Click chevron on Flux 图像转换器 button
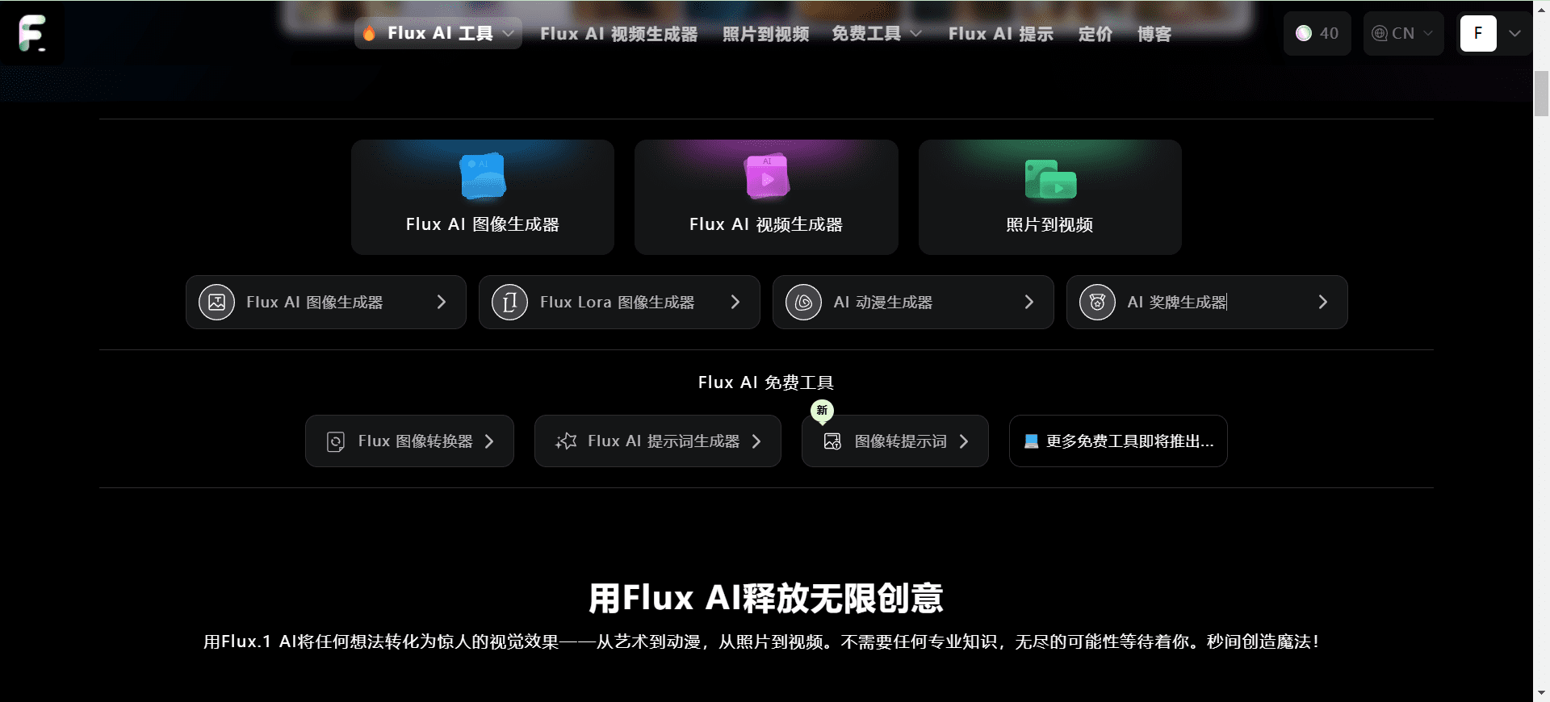The image size is (1550, 702). (x=489, y=441)
